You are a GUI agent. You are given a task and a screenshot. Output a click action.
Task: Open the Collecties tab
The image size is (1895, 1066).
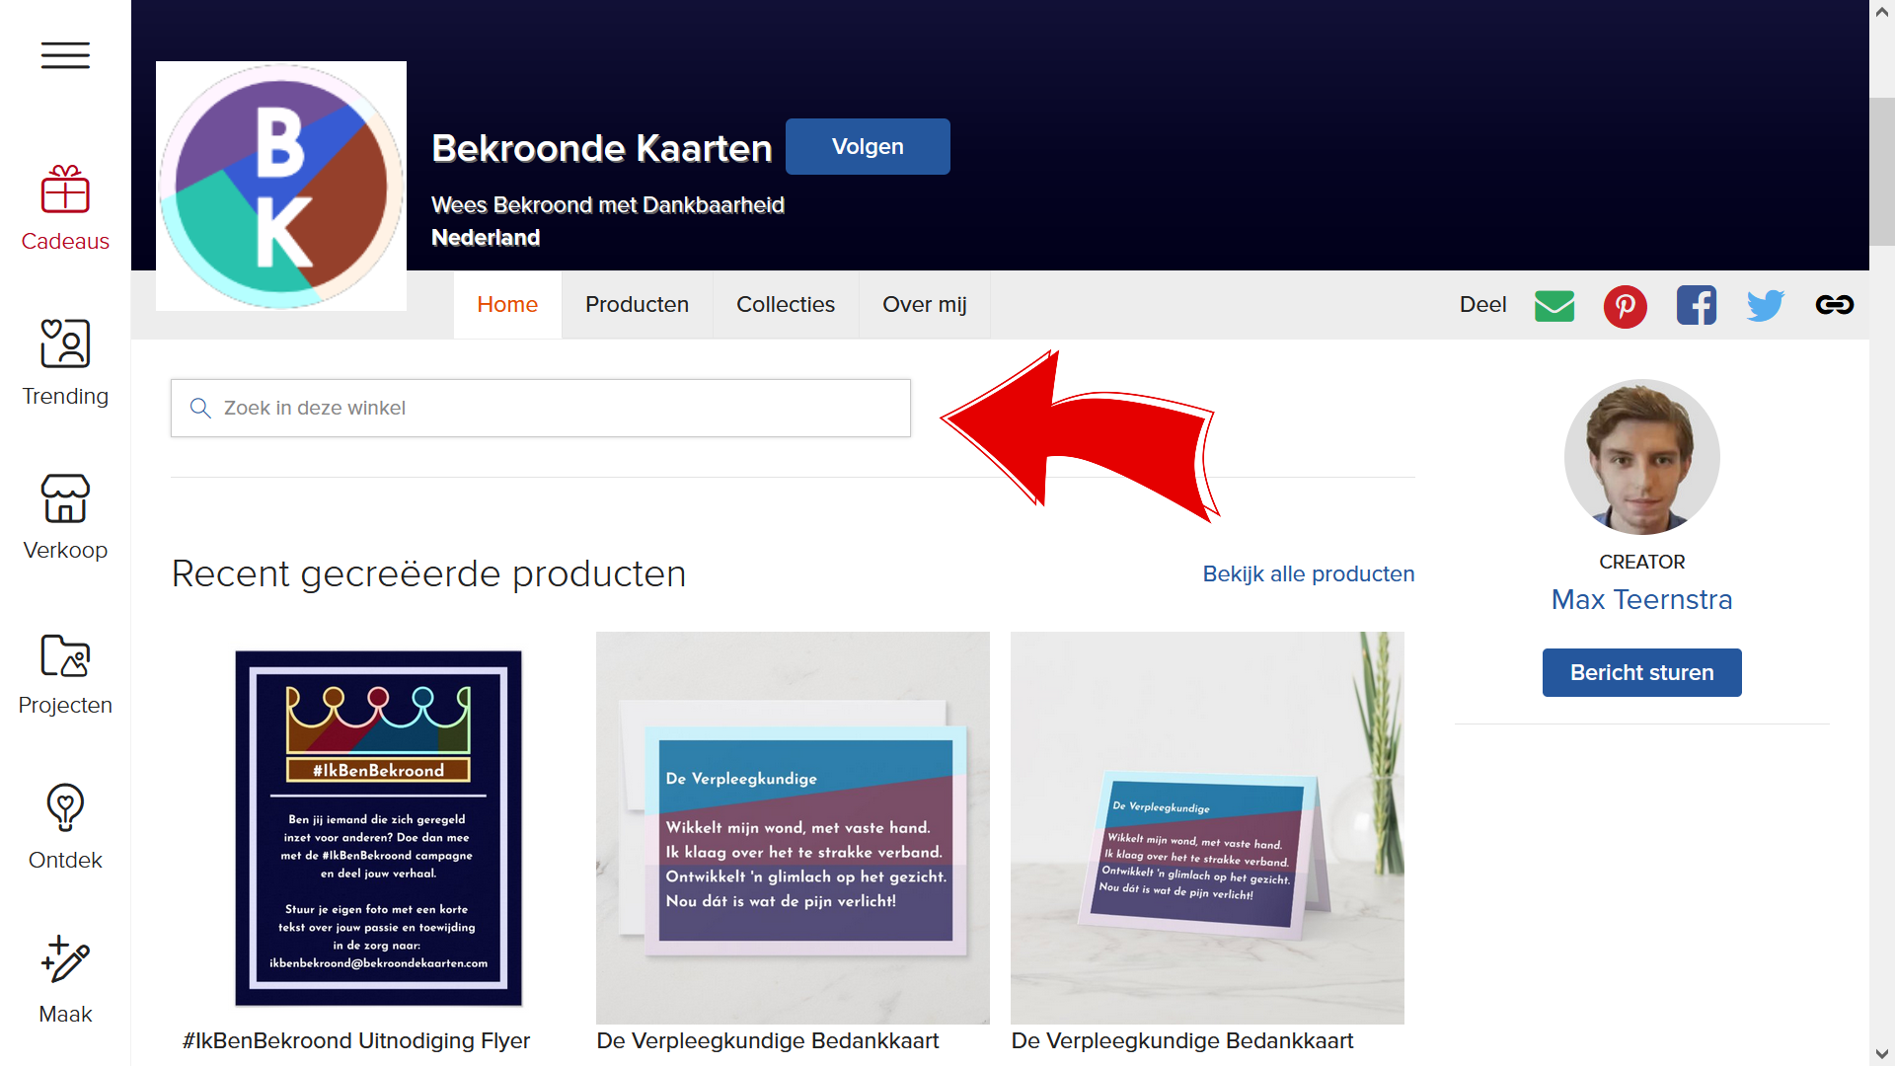tap(786, 305)
